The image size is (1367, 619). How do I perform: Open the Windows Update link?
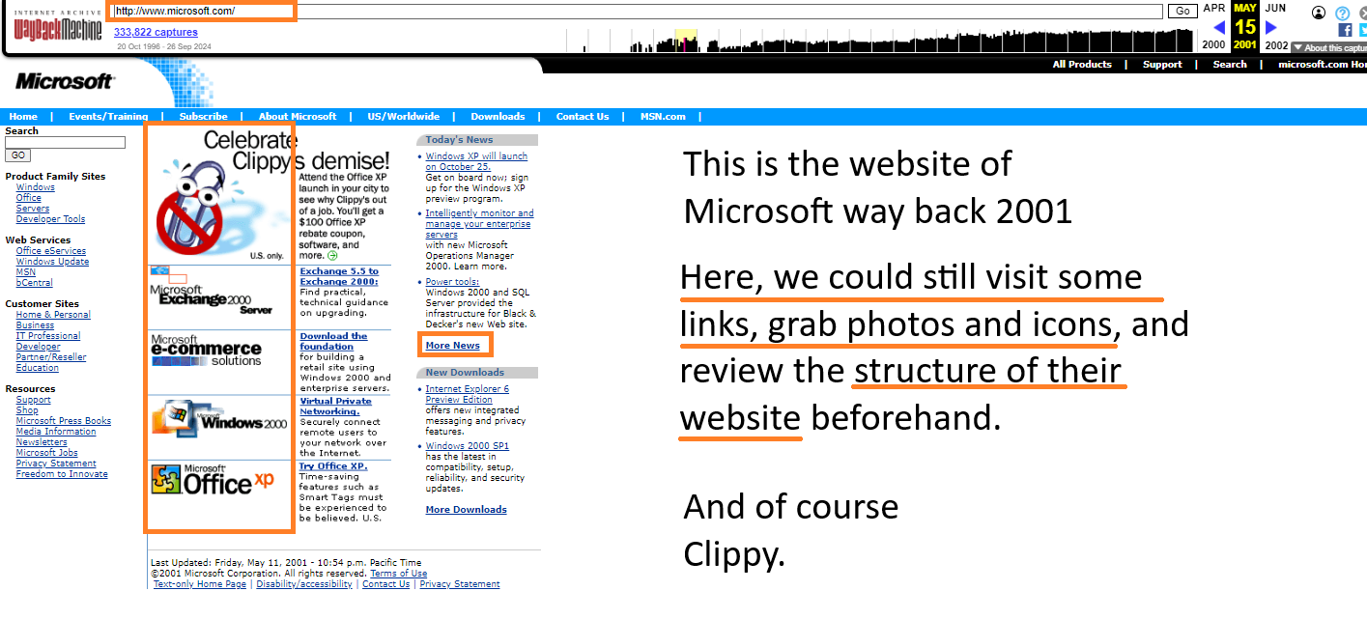point(52,262)
